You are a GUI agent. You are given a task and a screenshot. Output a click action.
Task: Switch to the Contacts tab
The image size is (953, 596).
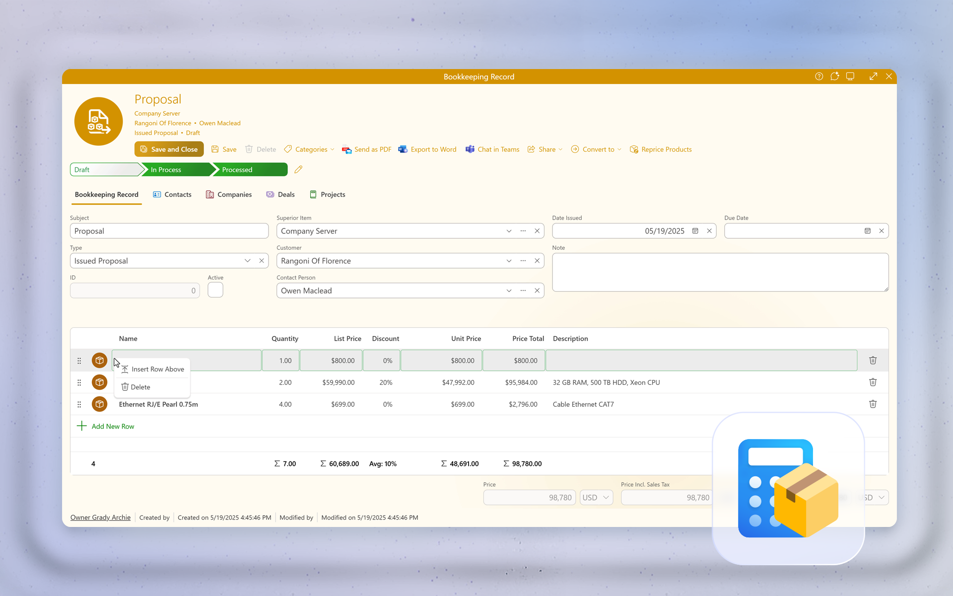click(x=172, y=194)
